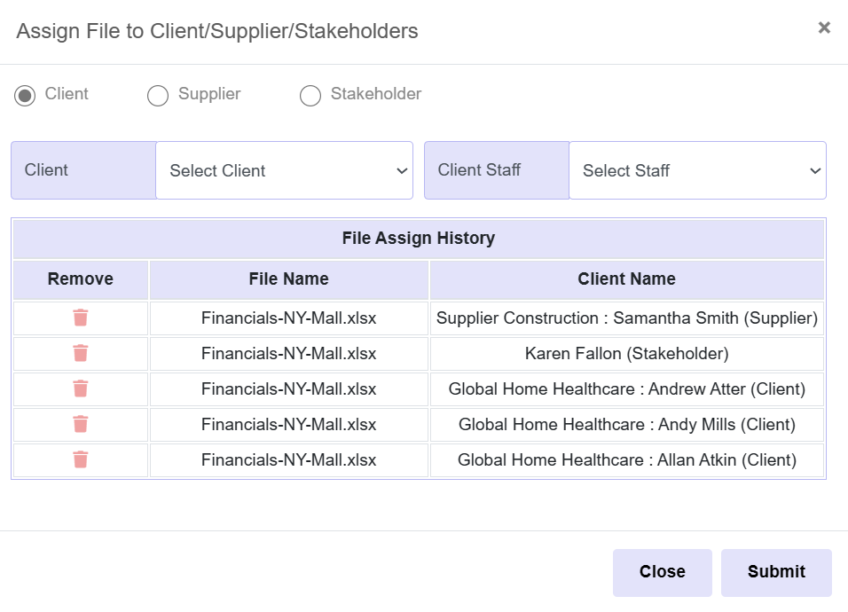Delete Allan Atkin's assigned file
This screenshot has width=848, height=612.
pyautogui.click(x=79, y=459)
